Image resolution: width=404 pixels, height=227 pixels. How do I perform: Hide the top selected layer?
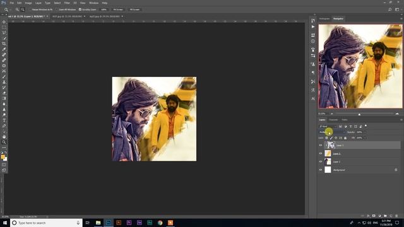pyautogui.click(x=321, y=145)
